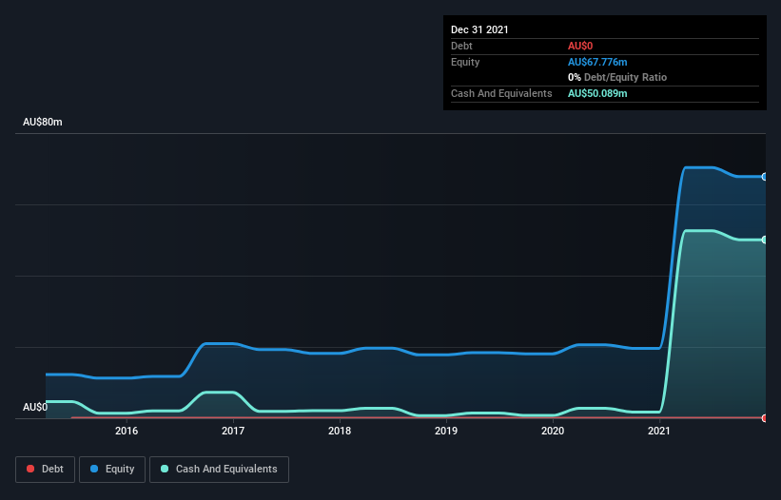The image size is (781, 500).
Task: Click the 0% Debt/Equity Ratio text
Action: coord(617,77)
